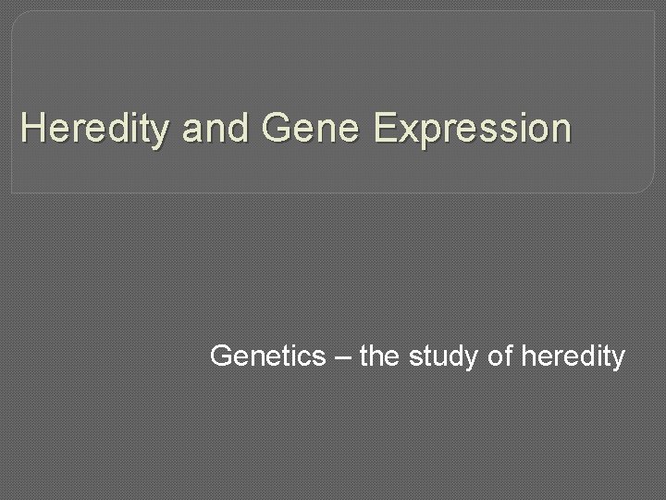This screenshot has width=666, height=500.
Task: Click the lowercase 'heredity' in the subtitle
Action: (x=575, y=356)
